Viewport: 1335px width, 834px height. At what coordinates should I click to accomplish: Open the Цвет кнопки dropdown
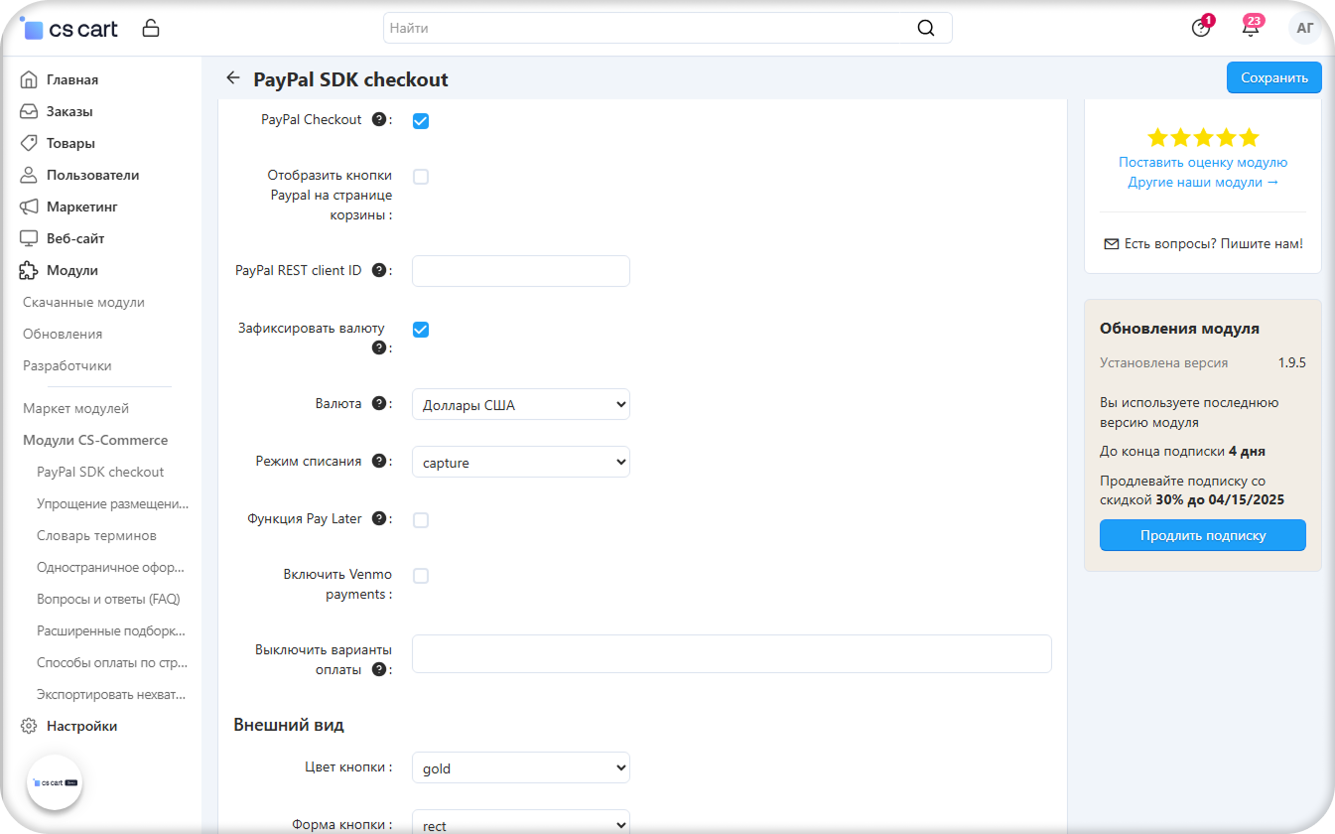521,767
